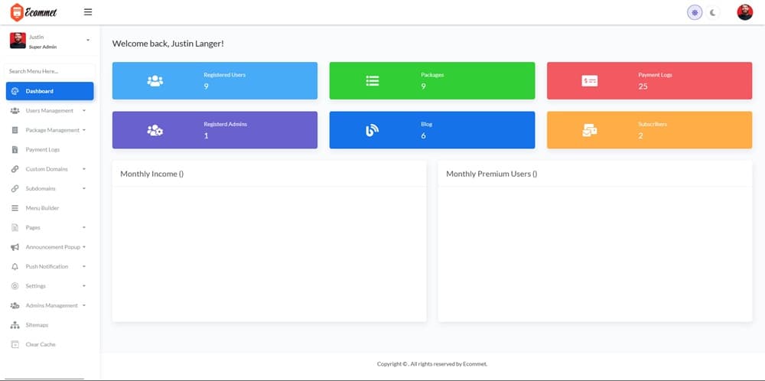Switch to light mode using sun toggle
Image resolution: width=765 pixels, height=381 pixels.
695,12
